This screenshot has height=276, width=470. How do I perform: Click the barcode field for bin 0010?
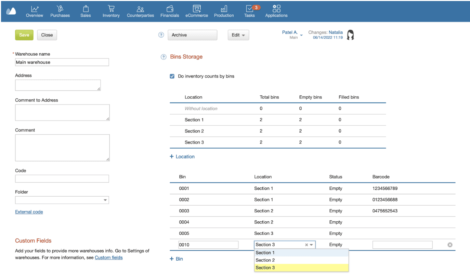click(x=402, y=245)
